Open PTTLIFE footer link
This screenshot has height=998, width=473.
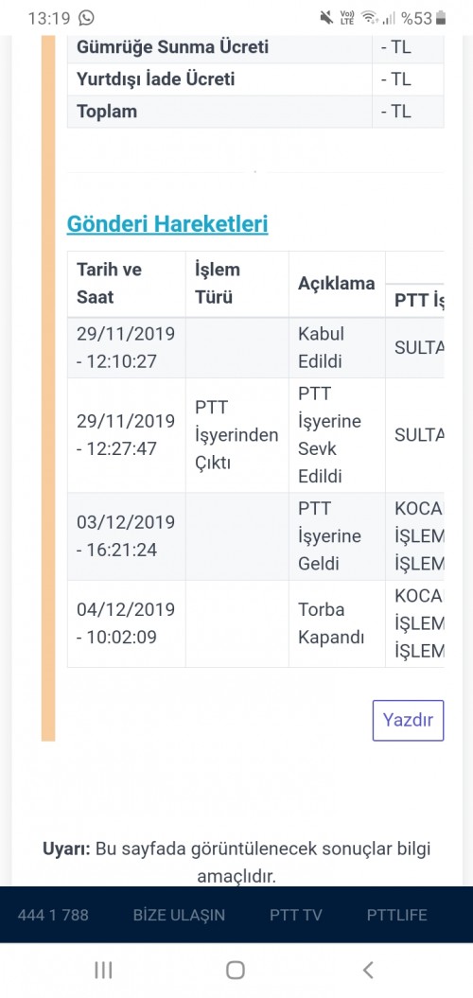click(x=396, y=916)
